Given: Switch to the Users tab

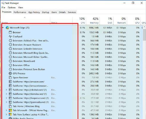Looking at the screenshot, I should [54, 12].
